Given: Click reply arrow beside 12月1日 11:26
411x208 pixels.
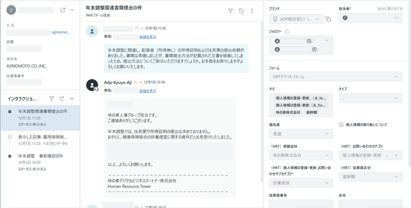Looking at the screenshot, I should click(137, 28).
